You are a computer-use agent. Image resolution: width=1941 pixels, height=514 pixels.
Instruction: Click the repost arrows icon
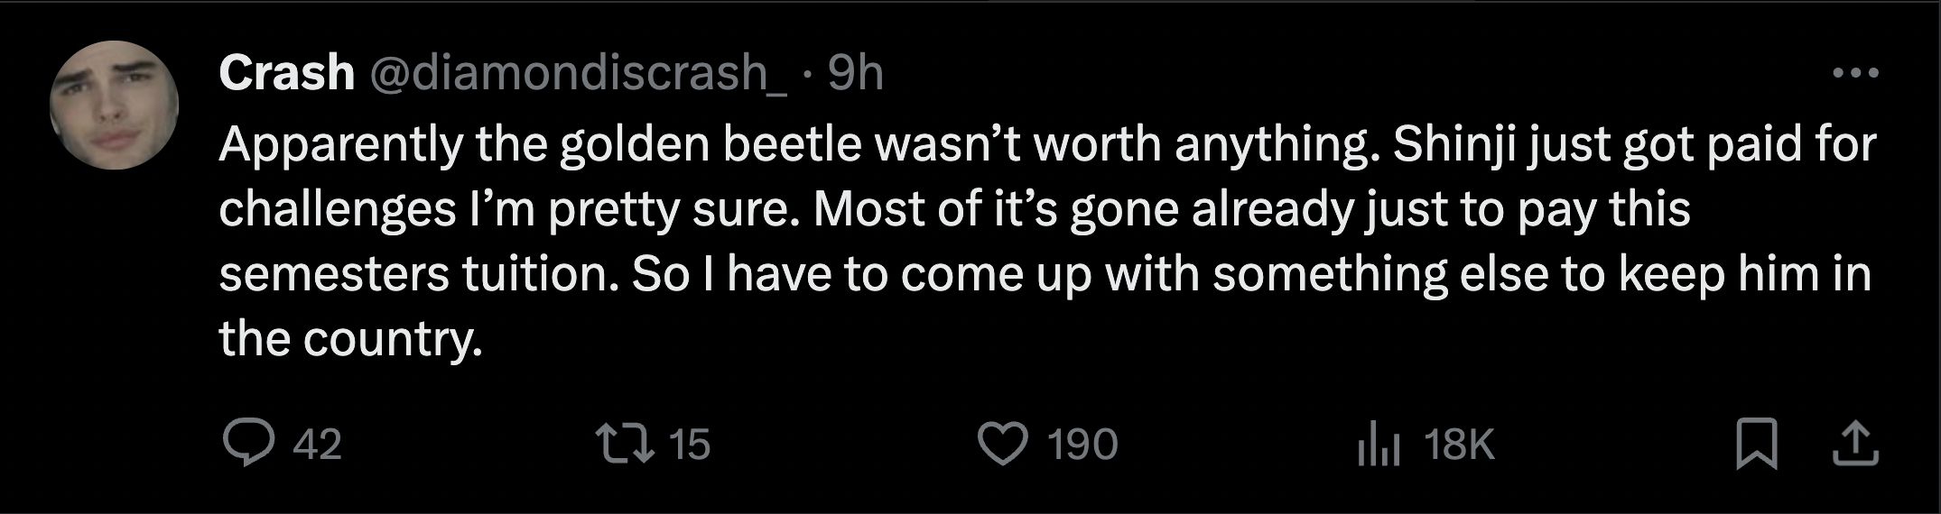coord(625,444)
